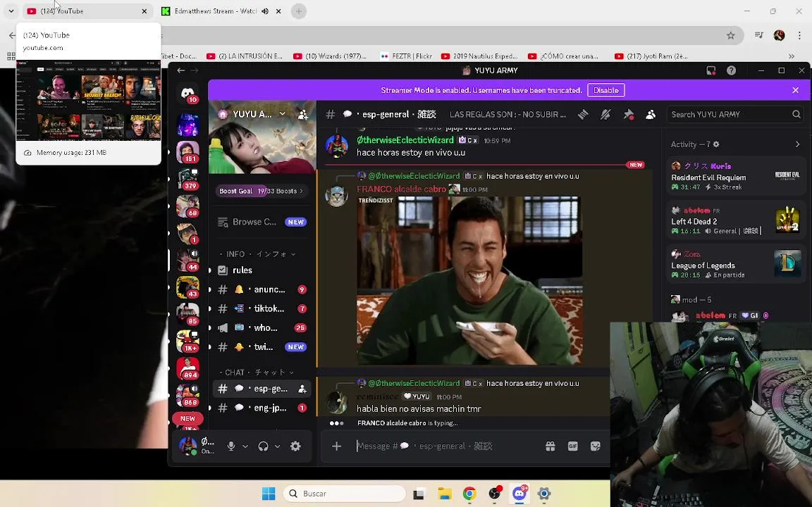
Task: Bookmark page with Chrome star icon
Action: tap(731, 35)
